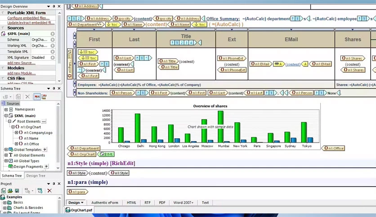Click the plus button beside Design Fragments

[x=46, y=166]
